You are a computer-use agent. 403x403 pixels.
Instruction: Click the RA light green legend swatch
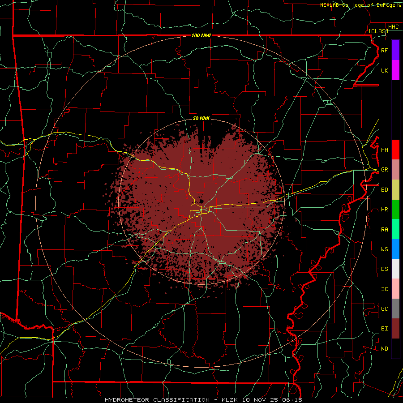(395, 229)
